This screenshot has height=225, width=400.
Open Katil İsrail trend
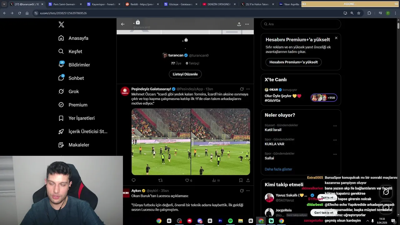point(273,130)
